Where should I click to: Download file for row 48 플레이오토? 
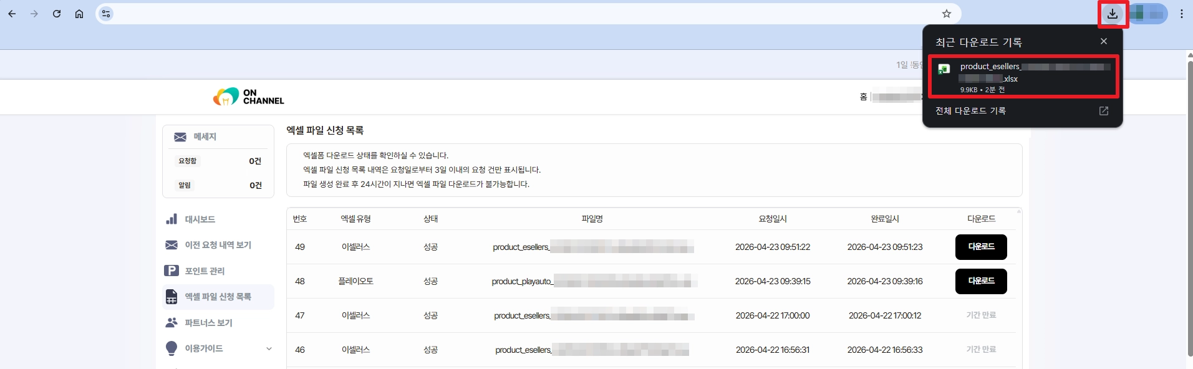[981, 281]
